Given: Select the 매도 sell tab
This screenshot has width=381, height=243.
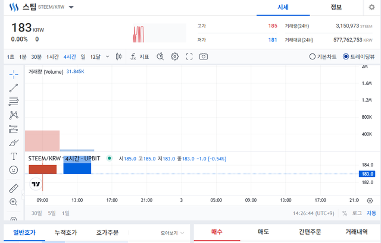Looking at the screenshot, I should click(x=263, y=232).
